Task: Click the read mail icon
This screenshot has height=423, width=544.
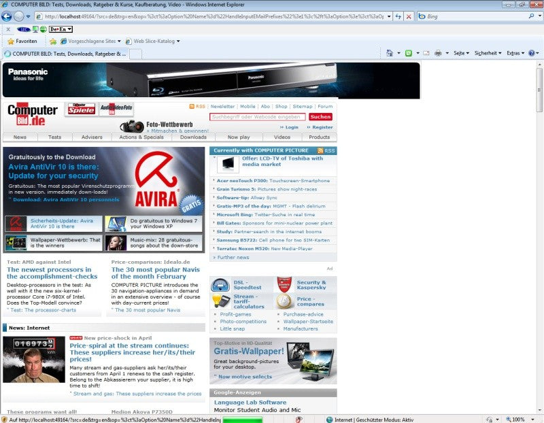Action: (x=426, y=53)
